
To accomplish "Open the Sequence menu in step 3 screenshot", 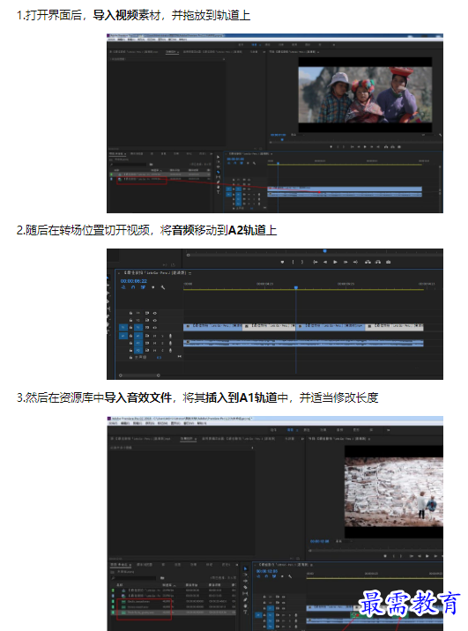I will (151, 423).
